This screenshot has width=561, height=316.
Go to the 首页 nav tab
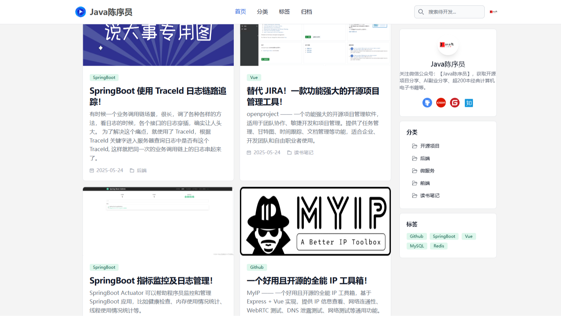click(x=240, y=12)
